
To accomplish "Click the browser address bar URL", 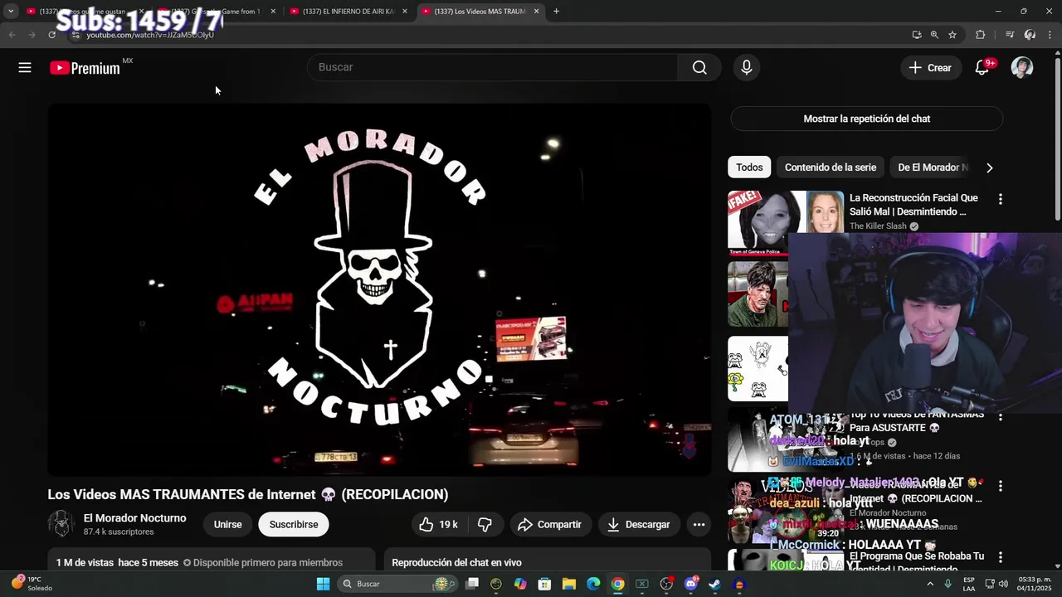I will tap(150, 35).
